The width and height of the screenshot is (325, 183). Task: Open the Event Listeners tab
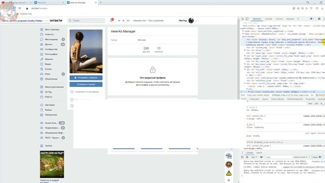coord(278,99)
